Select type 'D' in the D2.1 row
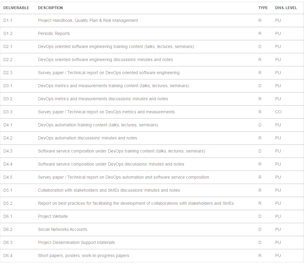The image size is (304, 264). [x=260, y=47]
